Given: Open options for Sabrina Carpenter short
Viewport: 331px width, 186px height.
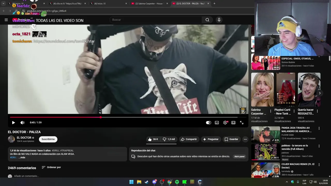Looking at the screenshot, I should [270, 111].
